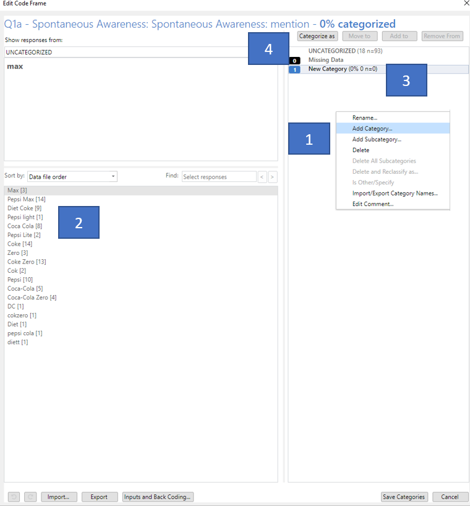Select Add Subcategory... menu entry
Screen dimensions: 470x506
click(x=393, y=139)
